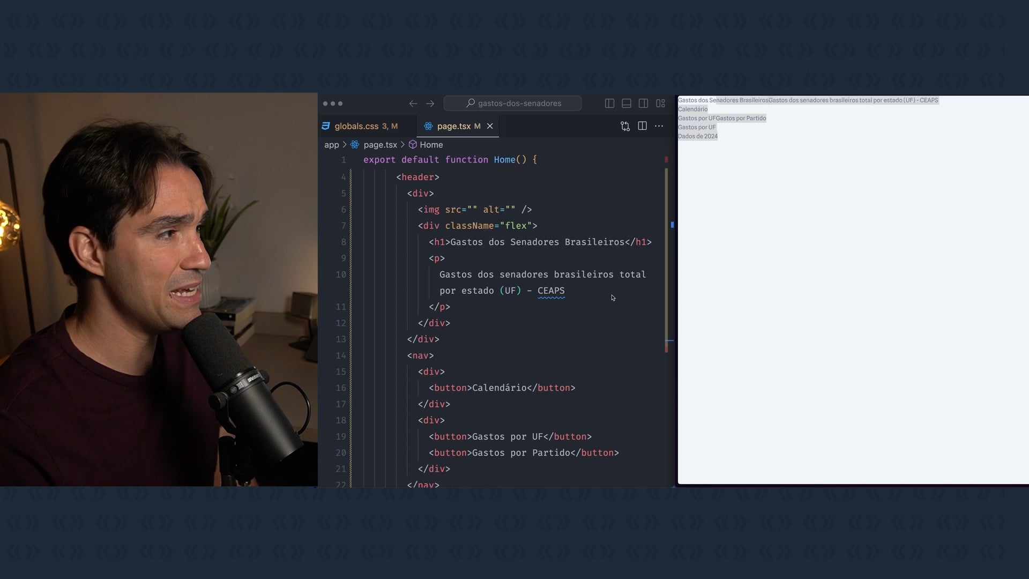1029x579 pixels.
Task: Toggle the primary side bar visibility
Action: click(609, 103)
